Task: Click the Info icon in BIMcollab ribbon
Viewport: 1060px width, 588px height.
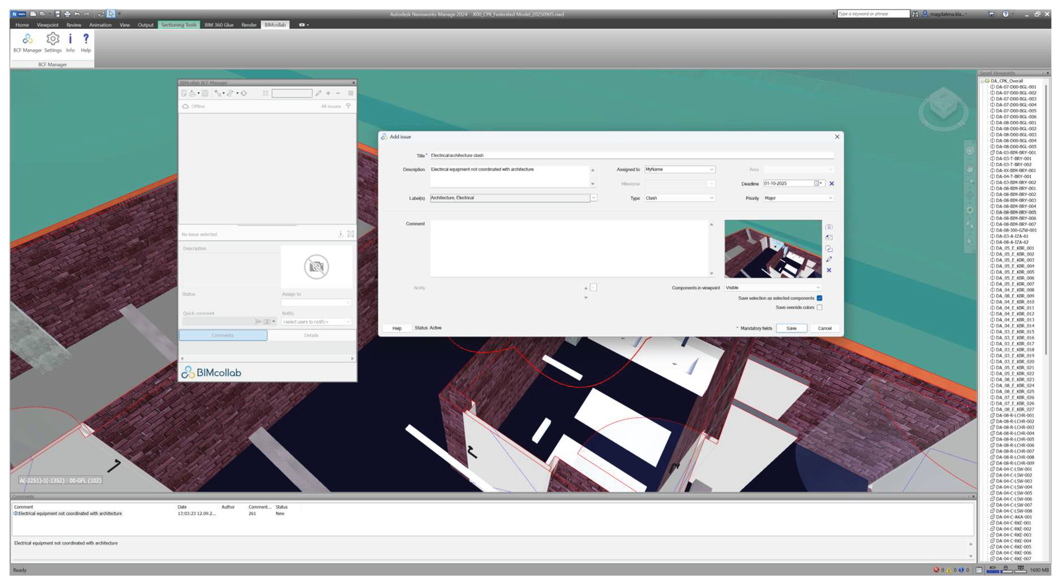Action: point(70,43)
